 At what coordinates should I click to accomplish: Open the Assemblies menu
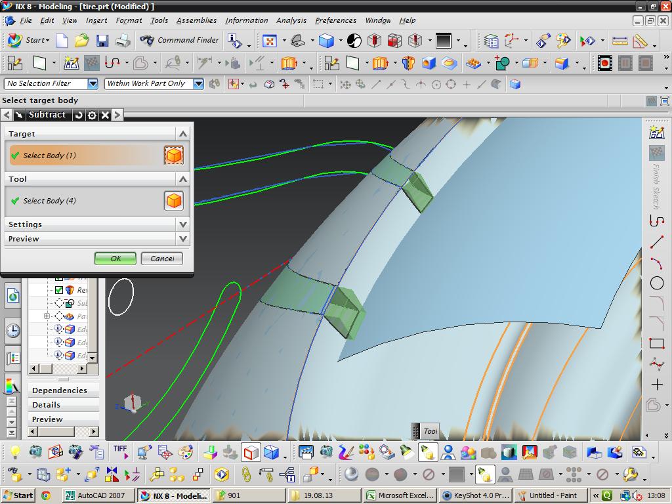(x=196, y=20)
